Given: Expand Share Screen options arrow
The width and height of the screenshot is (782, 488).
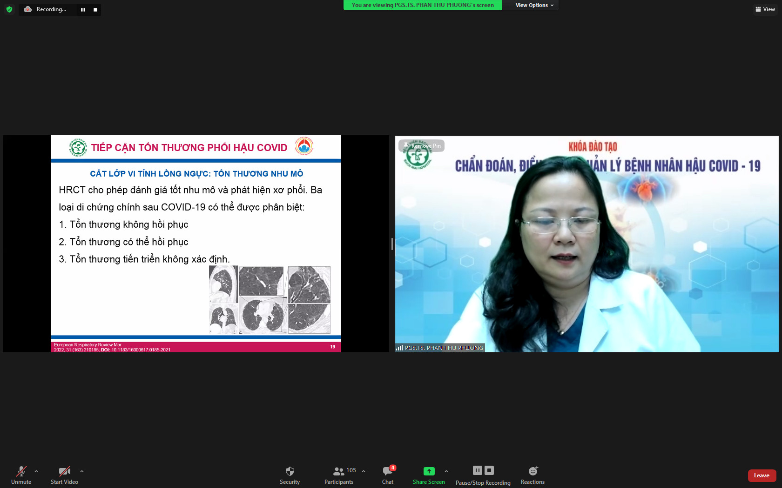Looking at the screenshot, I should (x=446, y=471).
